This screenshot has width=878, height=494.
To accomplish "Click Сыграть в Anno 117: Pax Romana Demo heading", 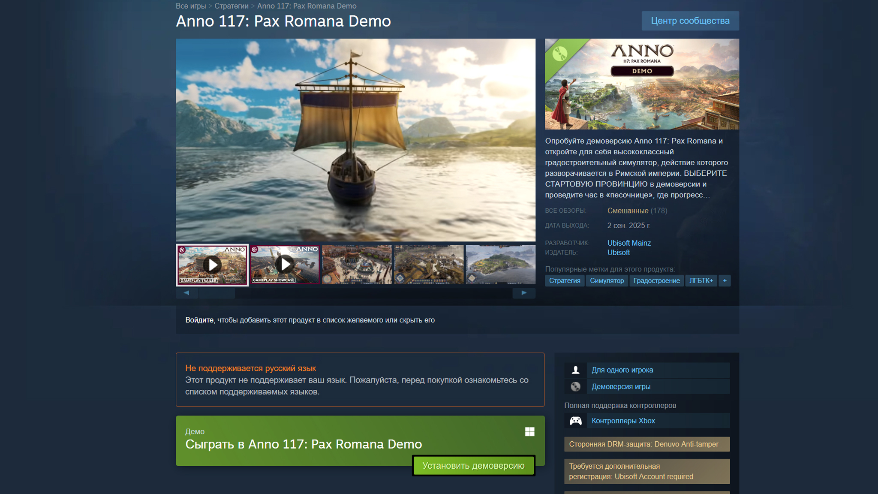I will point(304,444).
